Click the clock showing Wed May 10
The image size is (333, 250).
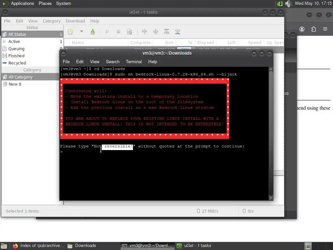click(313, 3)
